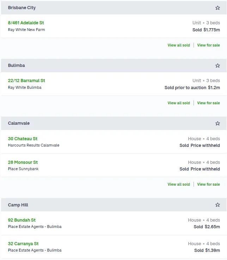View all sold in Bulimba
This screenshot has height=260, width=227.
pyautogui.click(x=179, y=103)
